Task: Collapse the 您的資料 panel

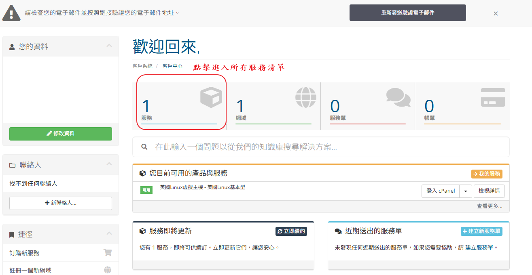Action: coord(109,46)
